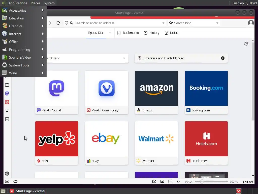
Task: Open the Yelp speed dial
Action: pos(57,143)
